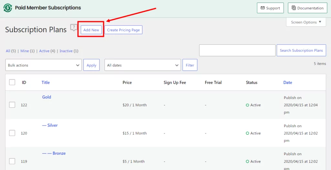Filter to Inactive (1) plans
Screen dimensions: 331x170
coord(69,51)
